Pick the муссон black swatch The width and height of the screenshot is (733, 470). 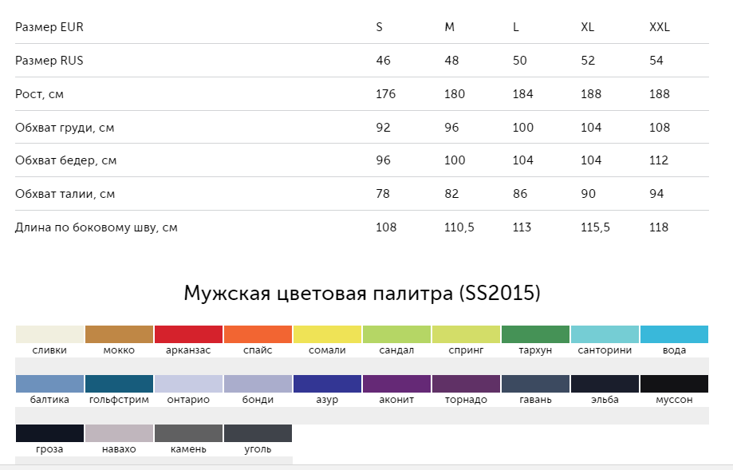[x=674, y=384]
